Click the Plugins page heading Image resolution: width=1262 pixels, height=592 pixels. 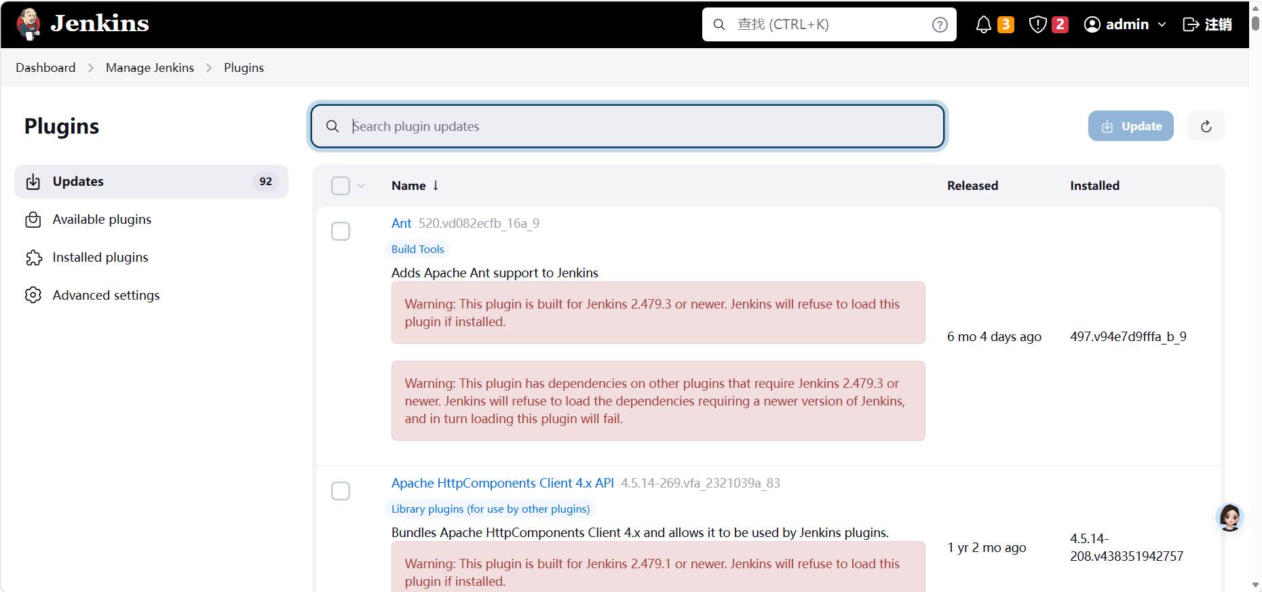coord(62,126)
